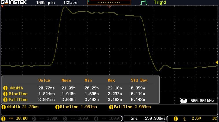
Task: Click the +Width min 20.29n
Action: coord(92,88)
